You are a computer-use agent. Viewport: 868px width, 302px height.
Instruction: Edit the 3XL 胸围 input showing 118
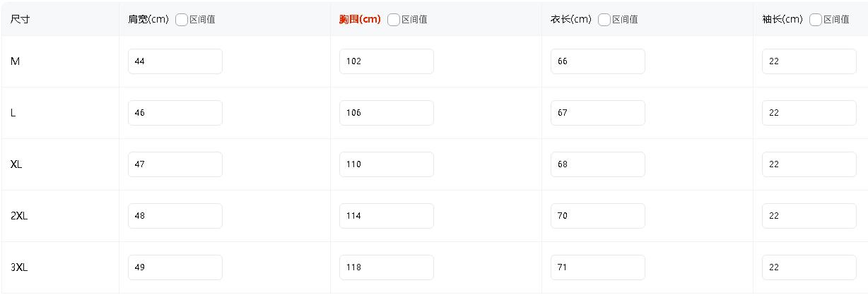tap(386, 267)
